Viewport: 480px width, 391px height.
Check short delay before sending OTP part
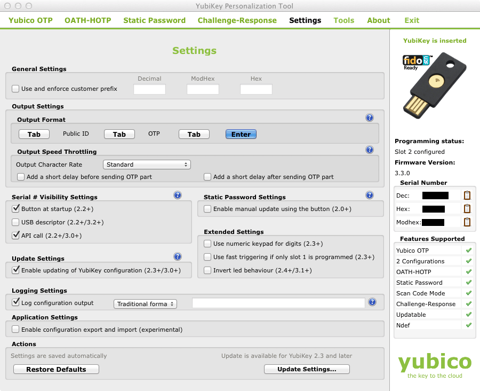21,177
